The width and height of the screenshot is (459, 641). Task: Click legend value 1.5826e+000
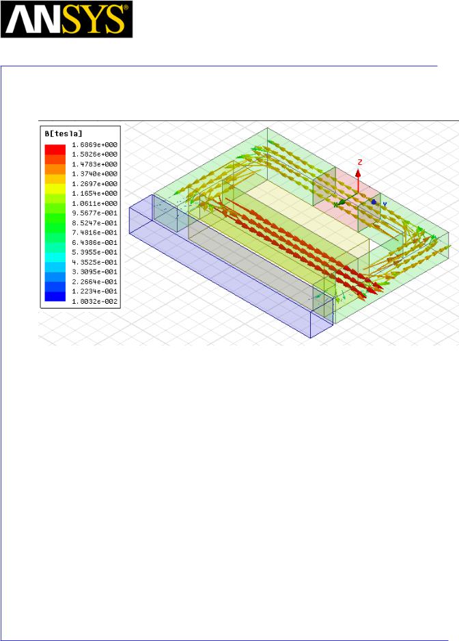tap(95, 155)
